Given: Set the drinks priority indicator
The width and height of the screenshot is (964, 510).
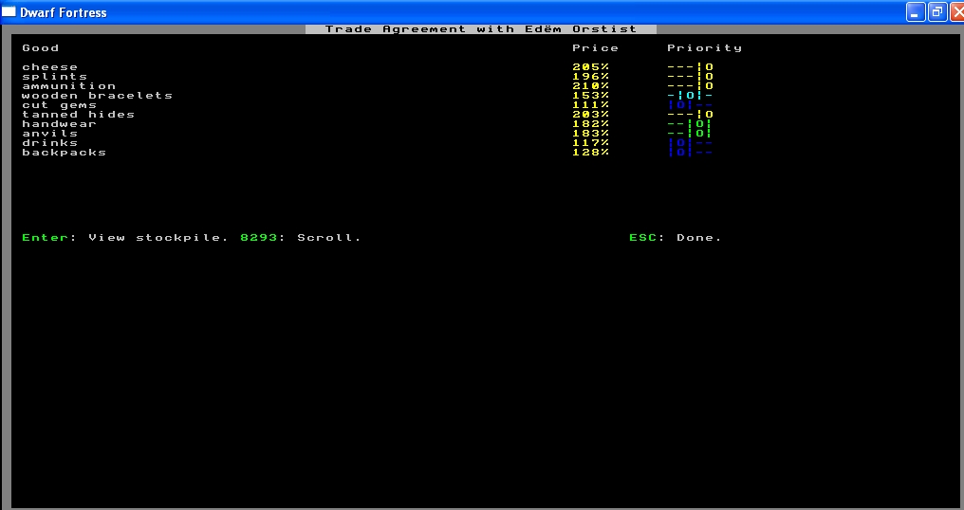Looking at the screenshot, I should pyautogui.click(x=690, y=143).
